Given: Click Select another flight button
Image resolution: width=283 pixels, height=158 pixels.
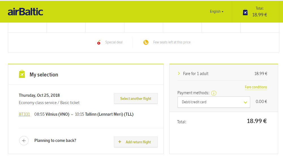Looking at the screenshot, I should point(136,98).
